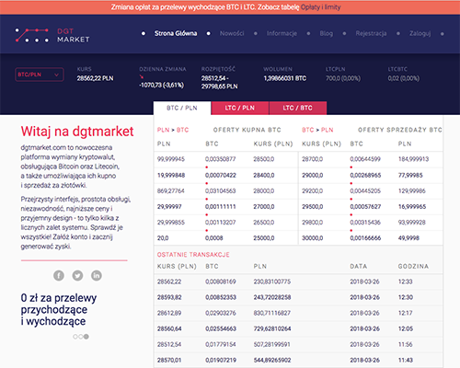460x368 pixels.
Task: Click the Kurs value 28562,22 PLN
Action: 95,78
